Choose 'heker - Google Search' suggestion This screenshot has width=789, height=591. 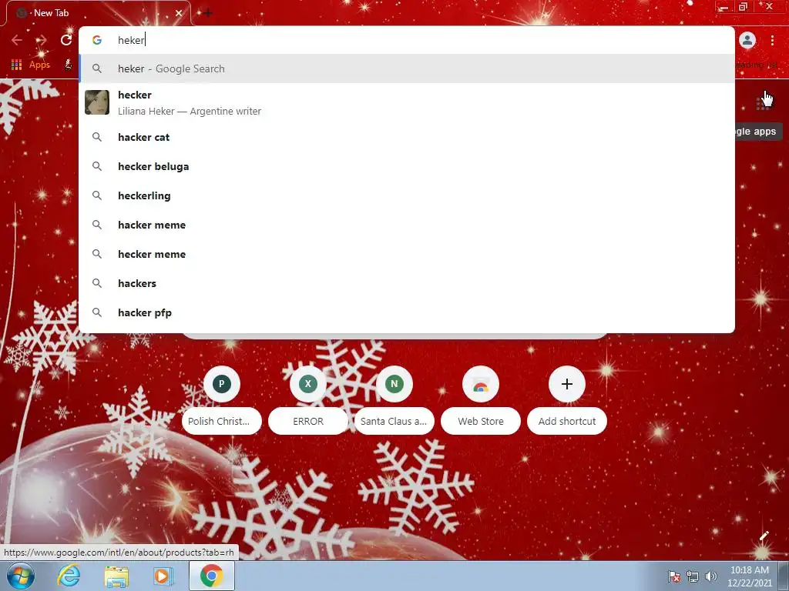point(407,68)
